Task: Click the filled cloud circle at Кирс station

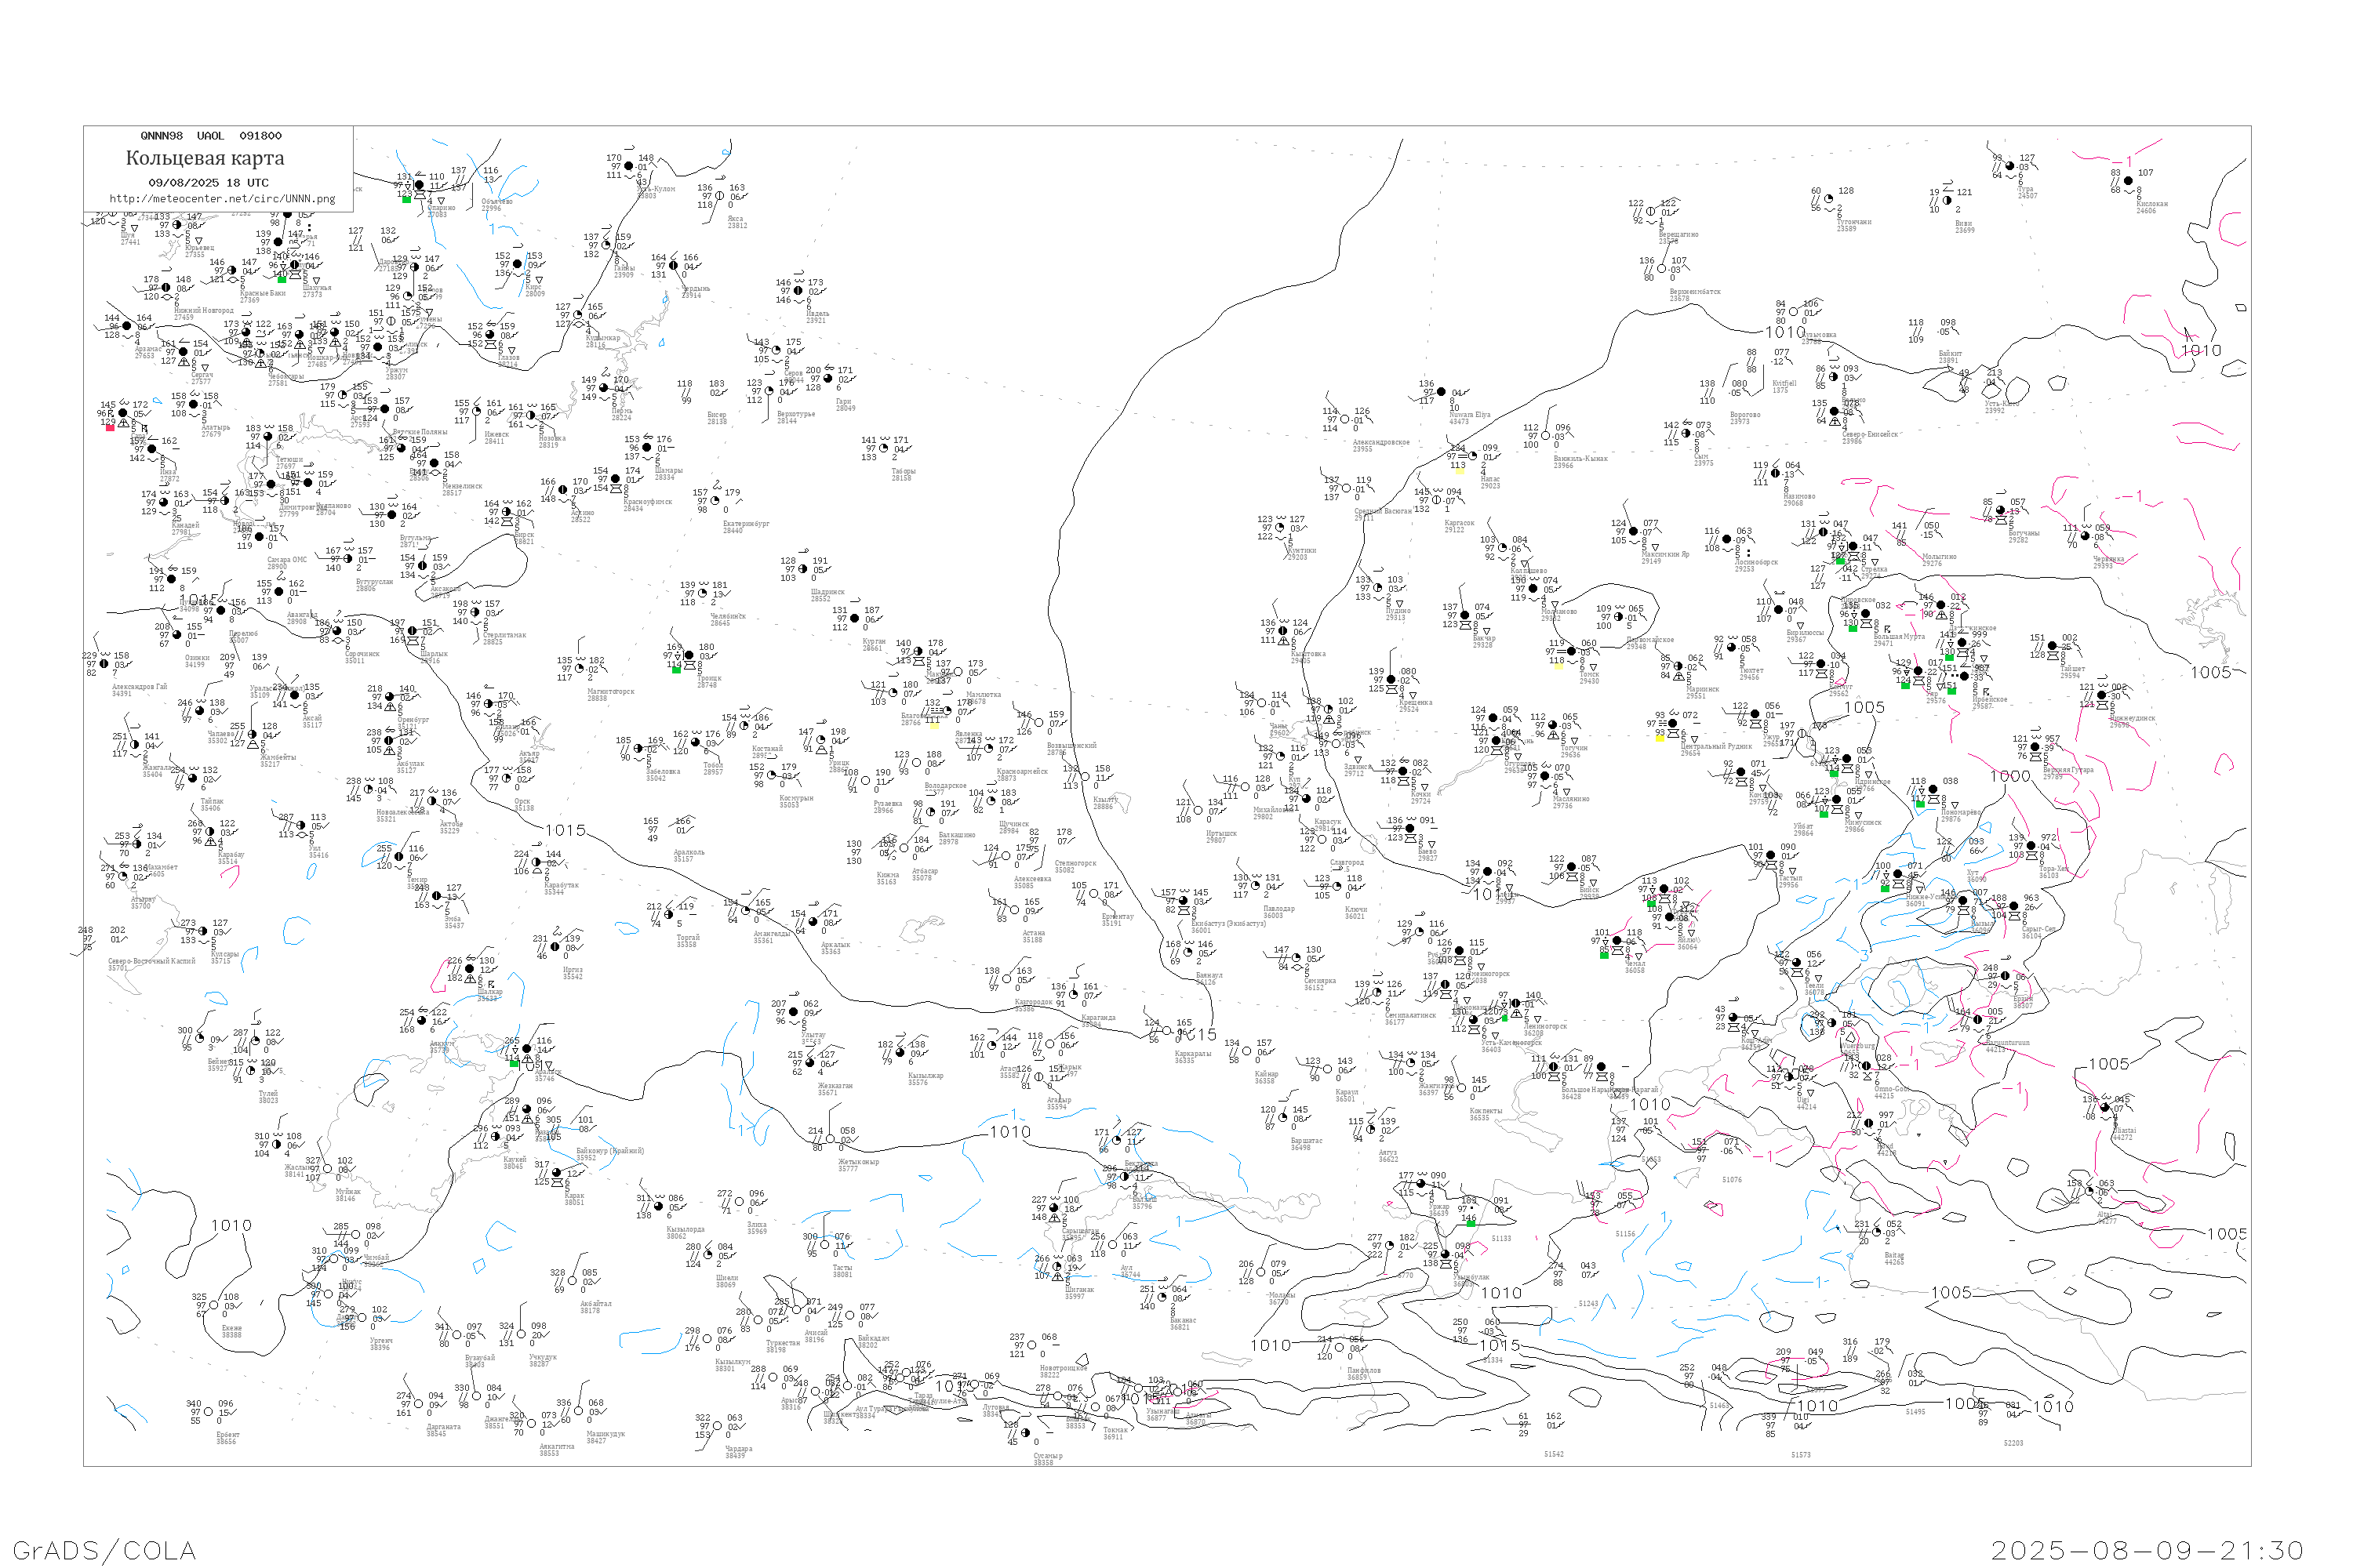Action: pyautogui.click(x=518, y=265)
